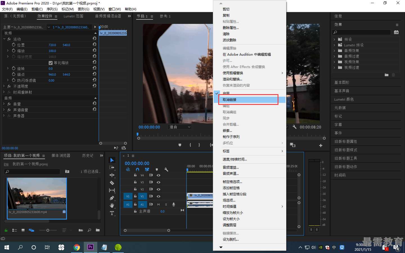Reset the 不透明度 effect
This screenshot has width=405, height=253.
94,86
